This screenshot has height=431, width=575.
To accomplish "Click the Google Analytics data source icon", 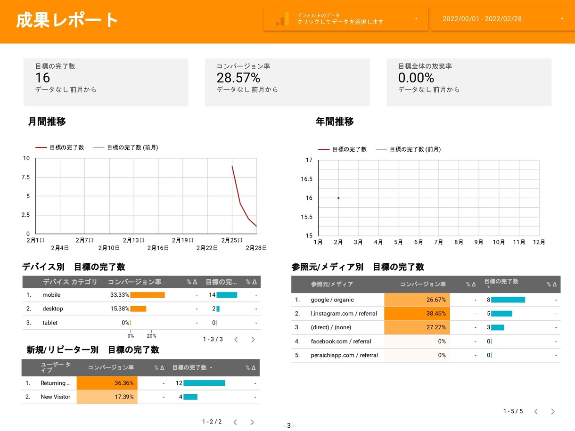I will point(282,19).
